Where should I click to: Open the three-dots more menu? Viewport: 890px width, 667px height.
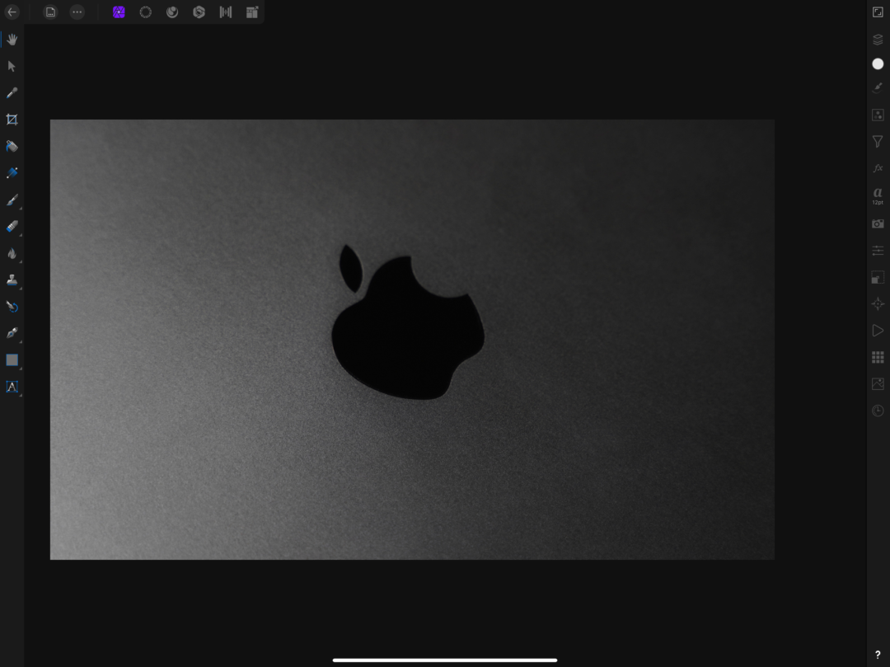77,12
